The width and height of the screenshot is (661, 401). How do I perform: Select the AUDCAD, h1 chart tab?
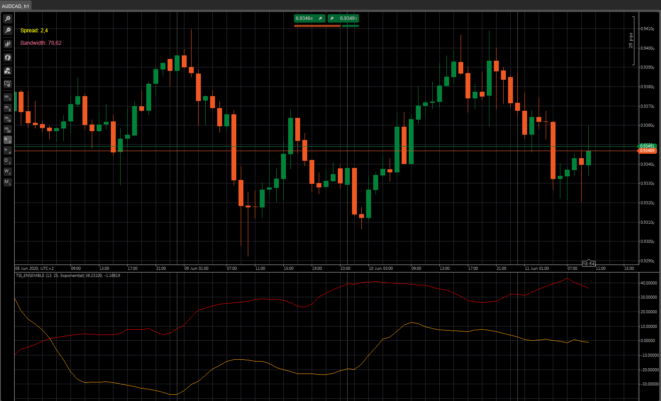(16, 6)
